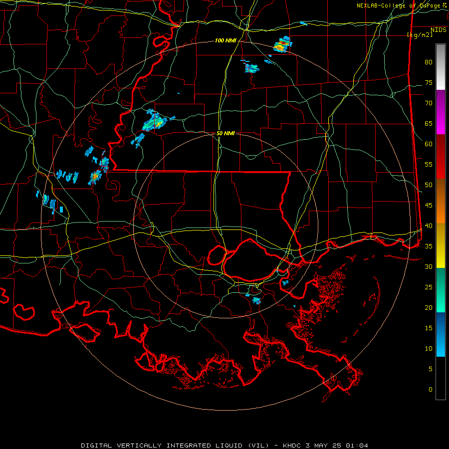Select the blue segment of the color scale
This screenshot has width=449, height=449.
point(441,334)
